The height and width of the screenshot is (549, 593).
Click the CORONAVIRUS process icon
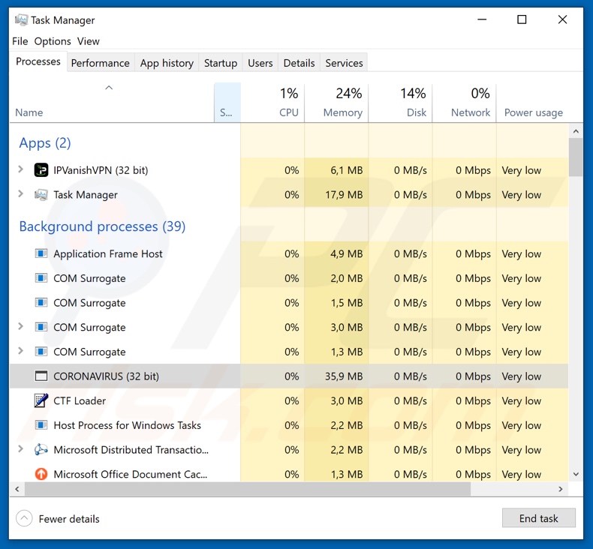(41, 376)
